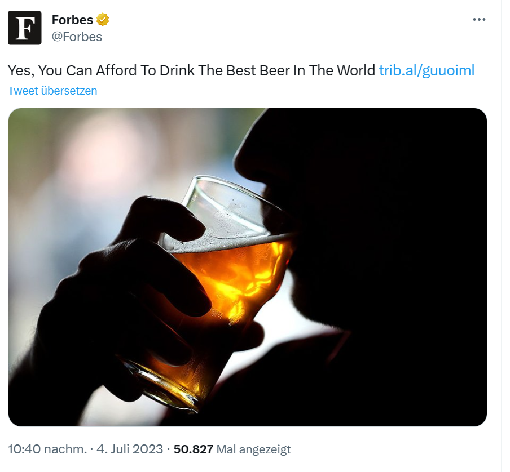The width and height of the screenshot is (510, 472).
Task: Open the trib.al/guuoiml article link
Action: pyautogui.click(x=427, y=70)
